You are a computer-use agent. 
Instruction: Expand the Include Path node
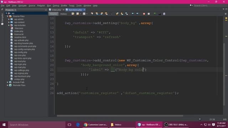tap(7, 82)
